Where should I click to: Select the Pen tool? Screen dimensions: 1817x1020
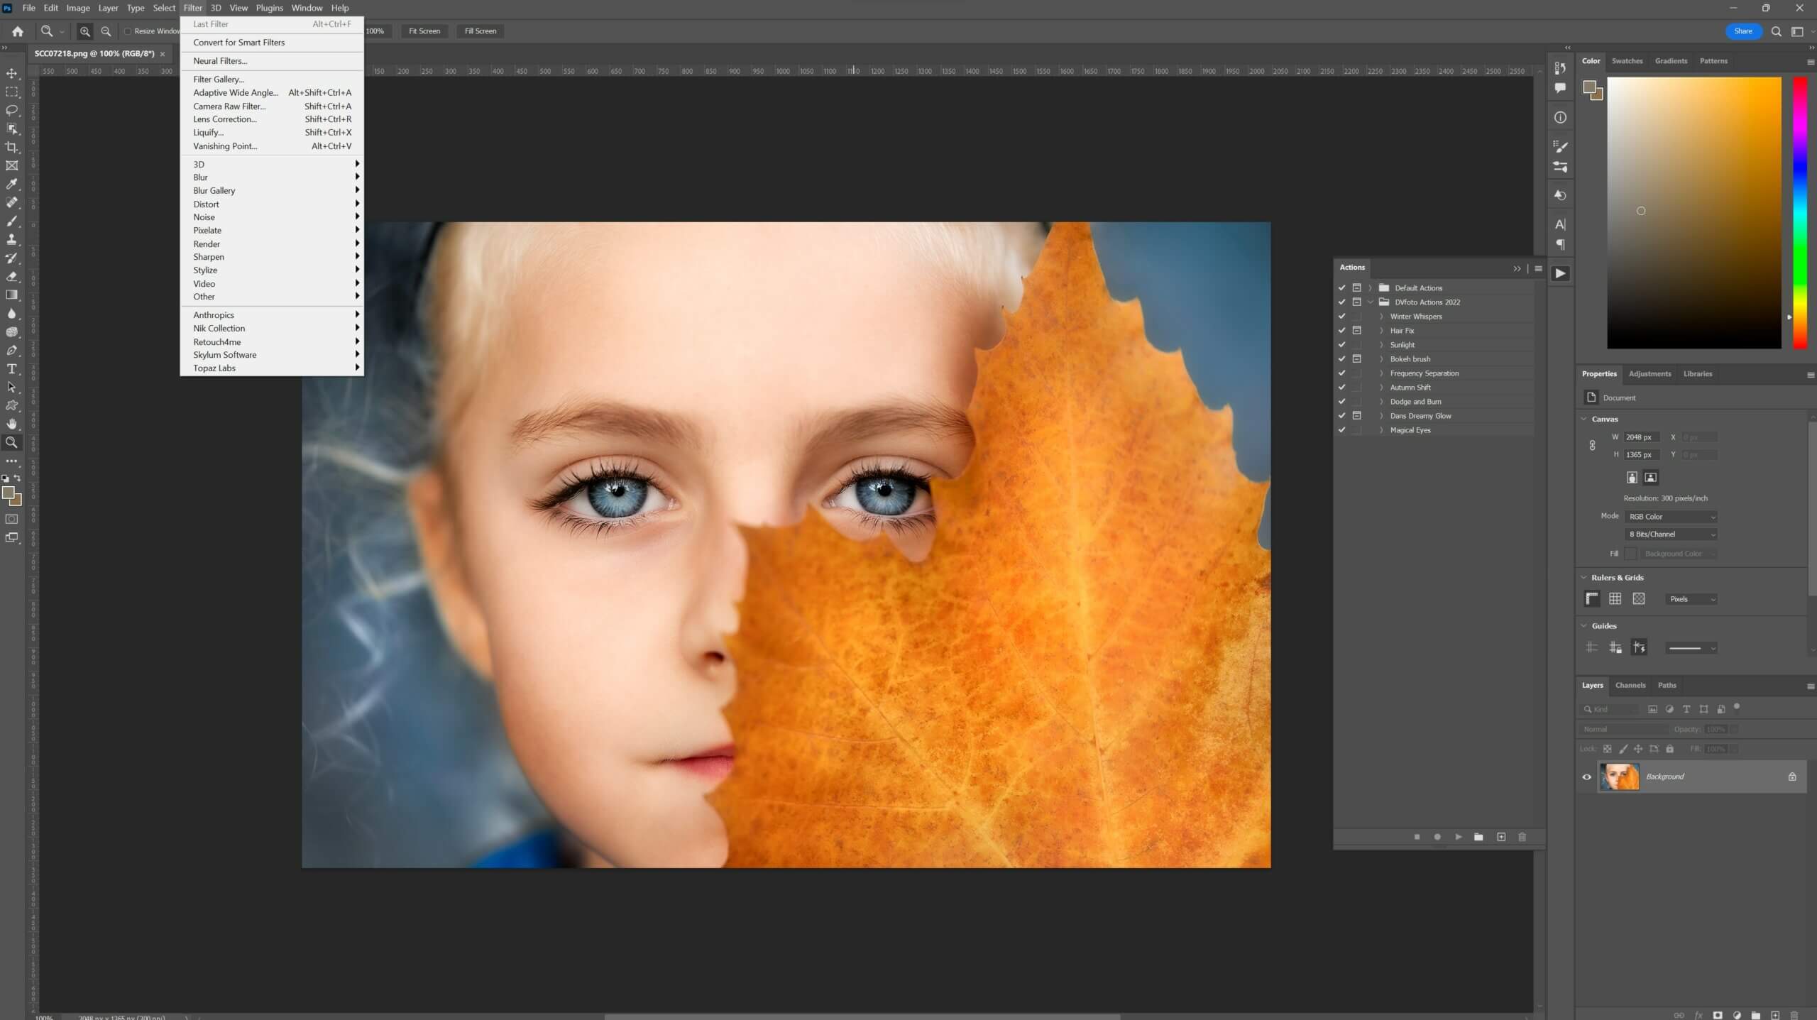12,350
